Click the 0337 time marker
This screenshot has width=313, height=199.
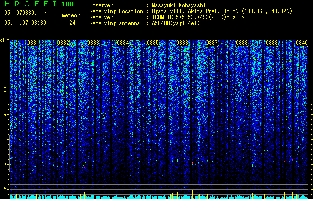coord(212,43)
